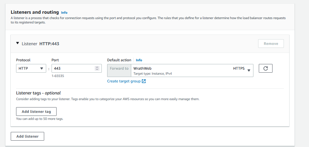The image size is (309, 147).
Task: Click the Create target group link
Action: (x=124, y=81)
